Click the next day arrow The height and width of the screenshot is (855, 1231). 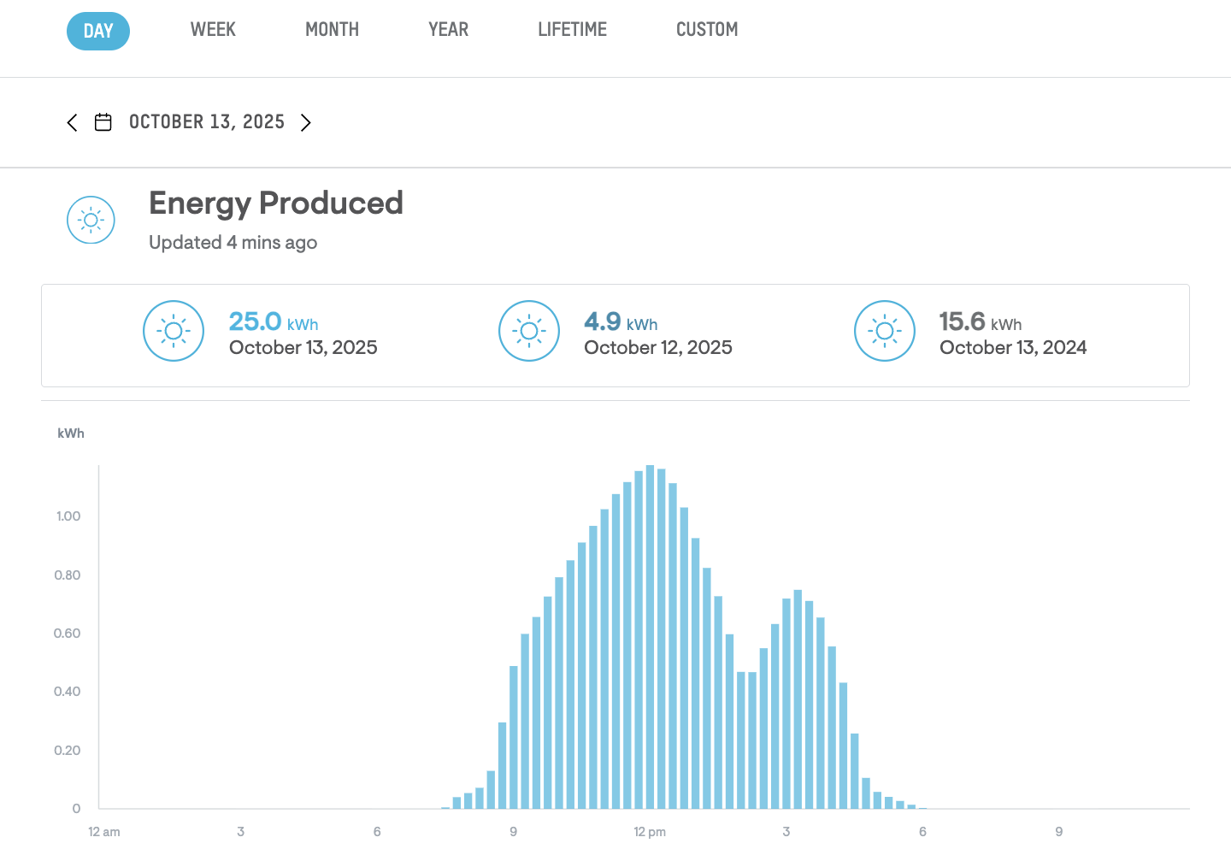tap(305, 122)
